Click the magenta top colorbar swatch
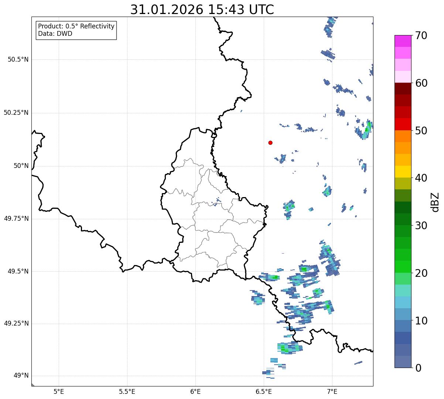The width and height of the screenshot is (444, 399). (403, 41)
